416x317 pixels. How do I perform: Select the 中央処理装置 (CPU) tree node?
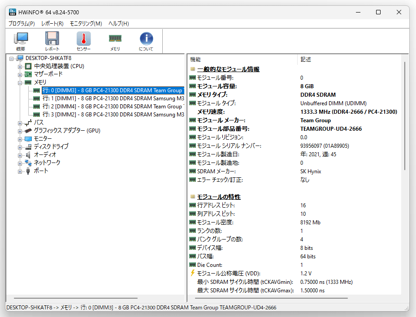[59, 66]
